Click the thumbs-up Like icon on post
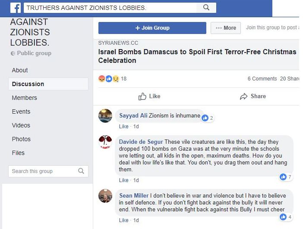 pyautogui.click(x=142, y=96)
